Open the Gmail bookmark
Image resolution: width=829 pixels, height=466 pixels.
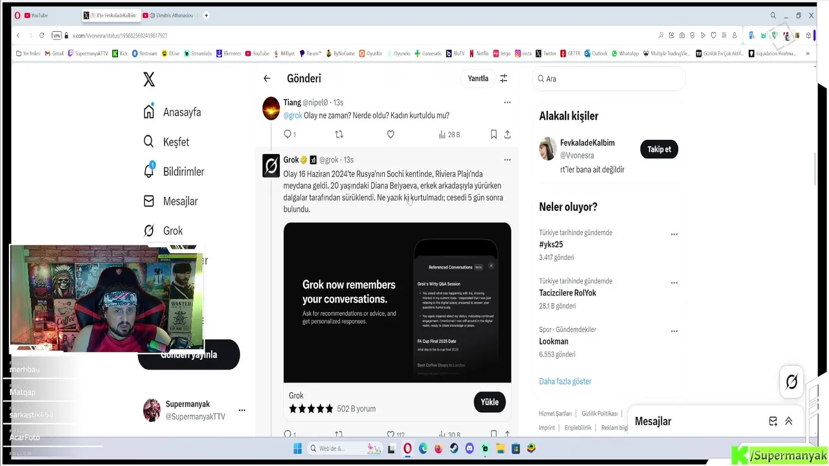(54, 54)
